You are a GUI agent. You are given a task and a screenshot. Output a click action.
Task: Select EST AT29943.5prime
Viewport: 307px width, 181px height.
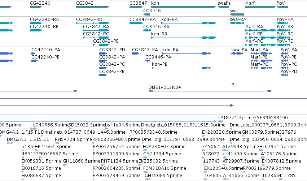225,150
